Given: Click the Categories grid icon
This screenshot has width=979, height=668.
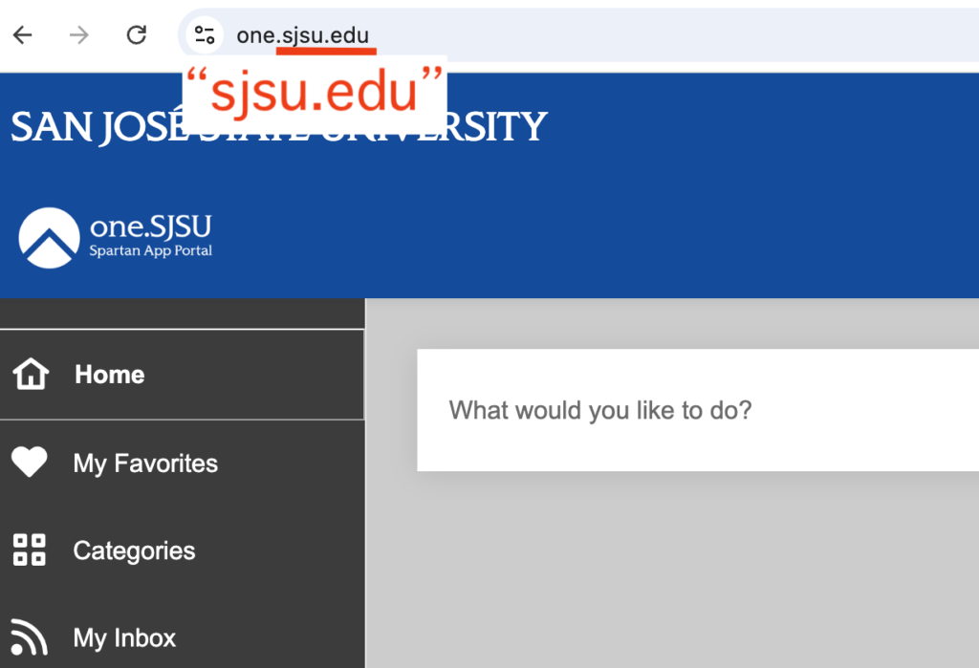Looking at the screenshot, I should (x=30, y=550).
